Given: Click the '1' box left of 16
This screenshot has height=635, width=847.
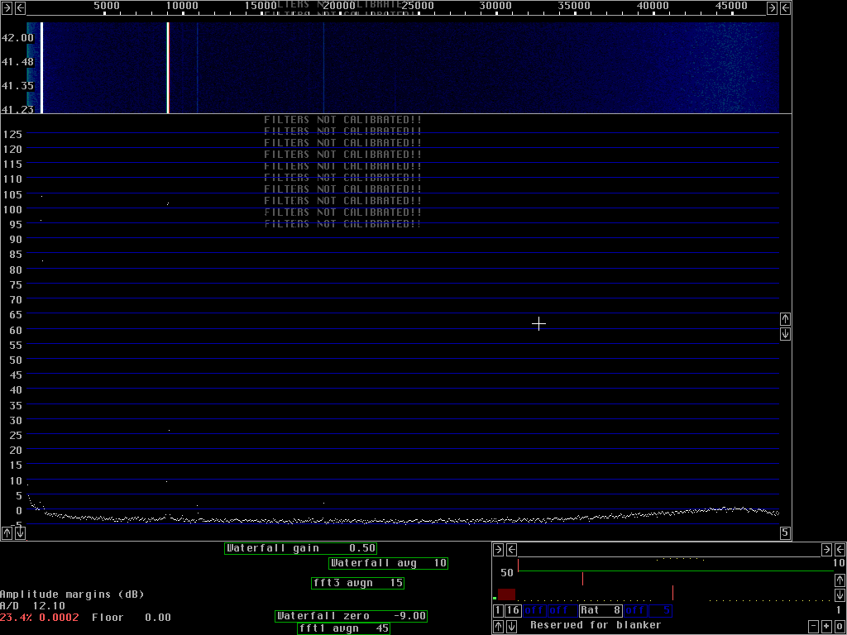Looking at the screenshot, I should (498, 611).
